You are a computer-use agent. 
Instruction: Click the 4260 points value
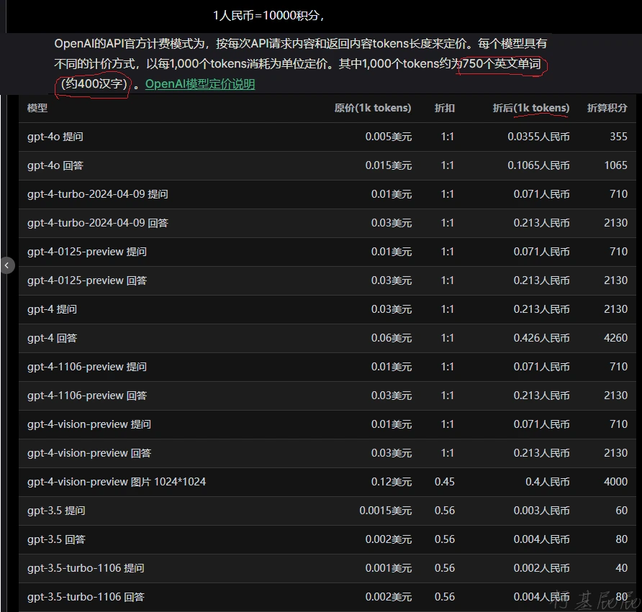point(616,338)
